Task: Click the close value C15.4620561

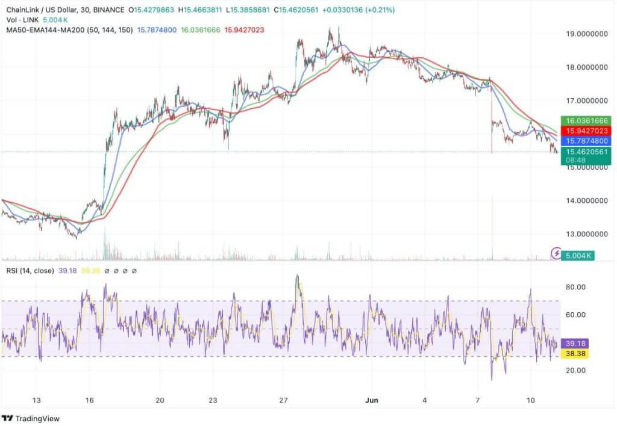Action: [296, 10]
